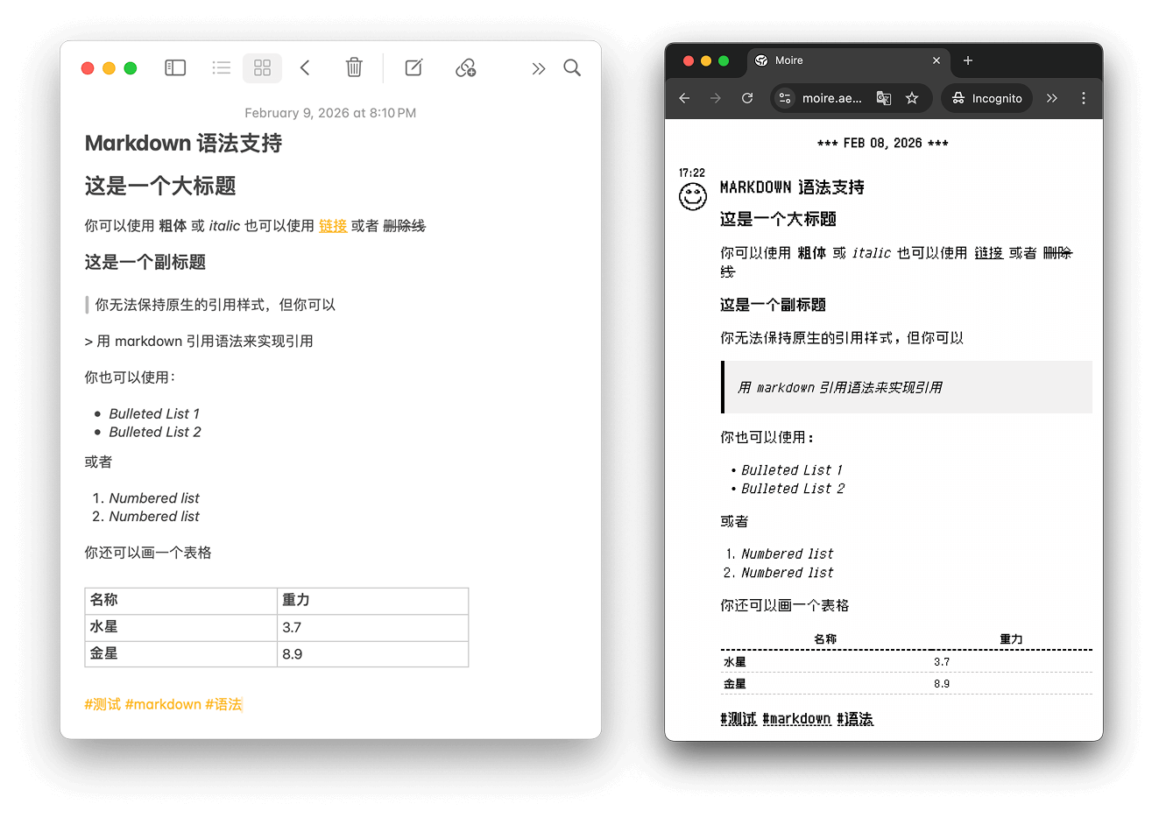The height and width of the screenshot is (818, 1152).
Task: Open a new browser tab
Action: (x=968, y=60)
